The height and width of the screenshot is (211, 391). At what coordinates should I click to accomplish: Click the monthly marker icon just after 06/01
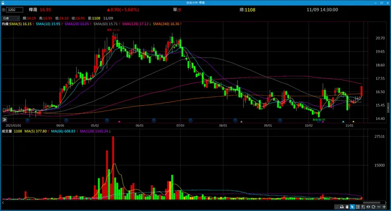point(154,120)
